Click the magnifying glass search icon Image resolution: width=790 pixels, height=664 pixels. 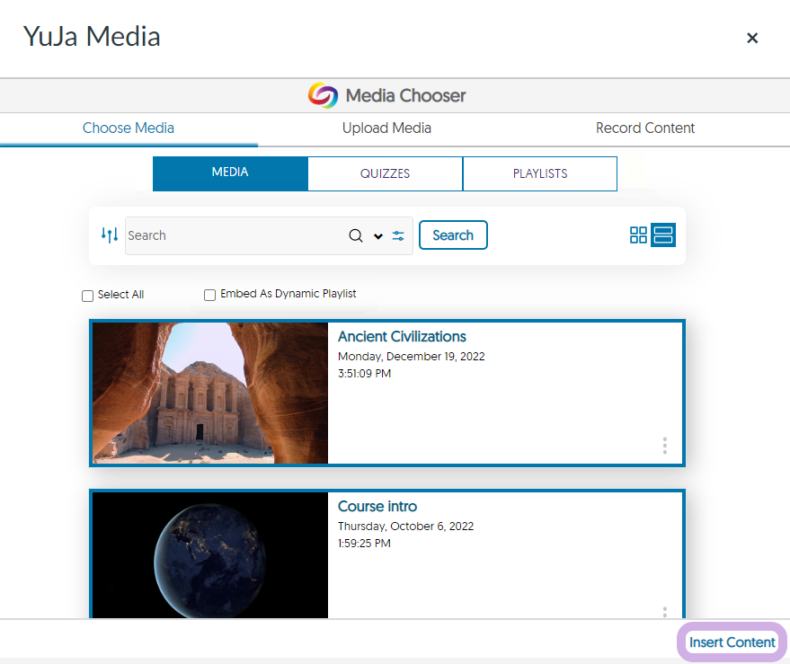coord(356,235)
